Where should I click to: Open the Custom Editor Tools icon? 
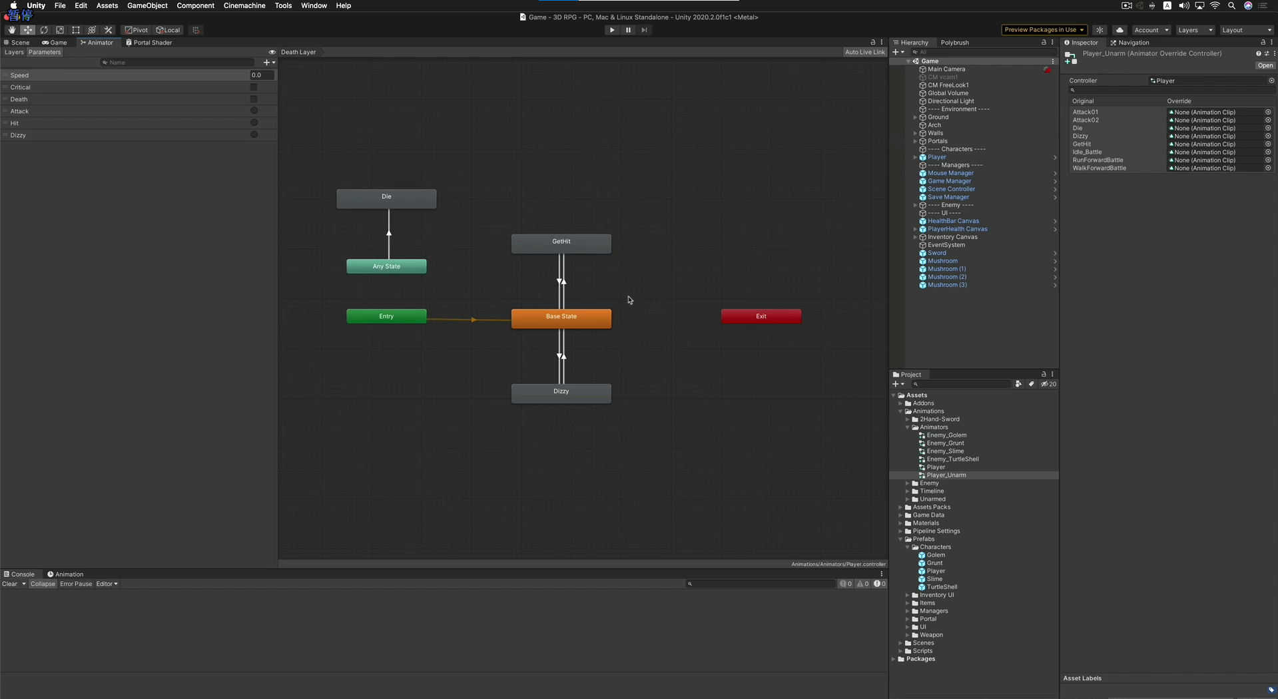[108, 30]
